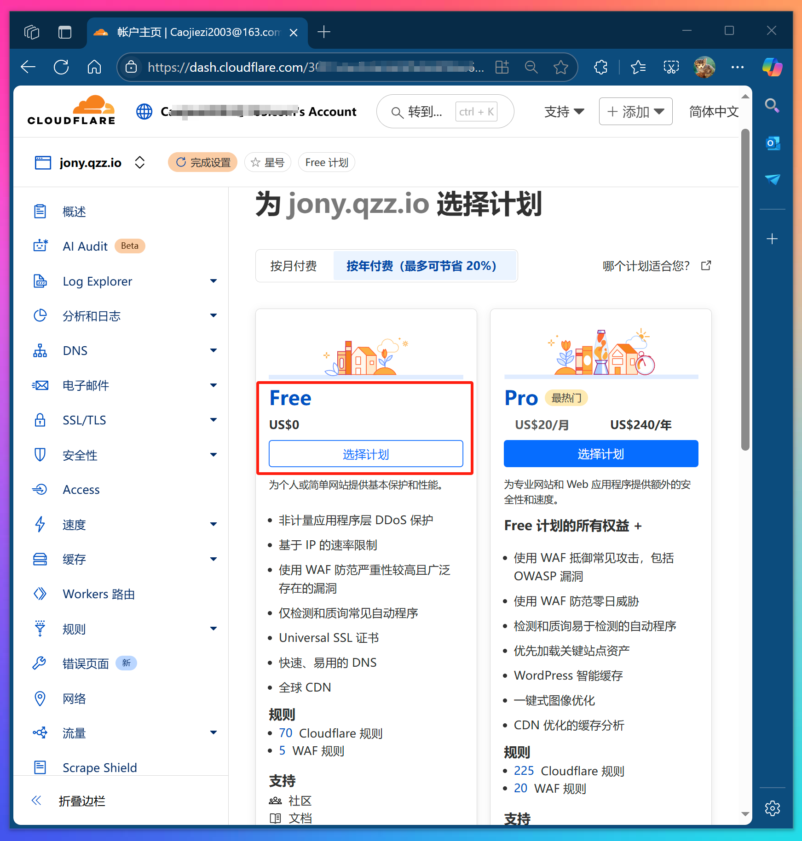
Task: Switch to 按月付费 tab
Action: [x=294, y=266]
